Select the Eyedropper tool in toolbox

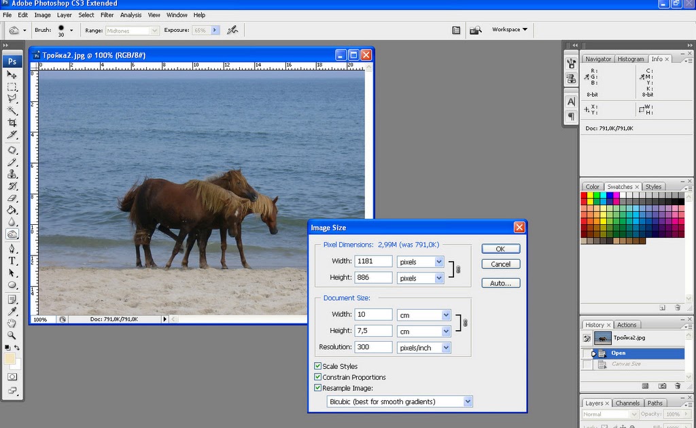point(12,311)
